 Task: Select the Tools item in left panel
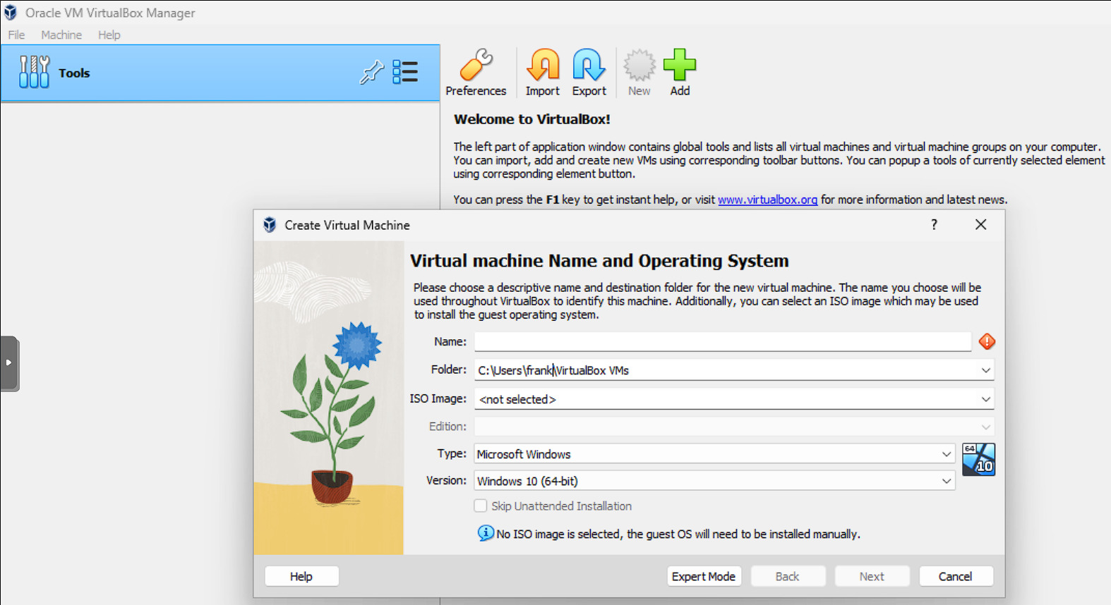click(220, 73)
